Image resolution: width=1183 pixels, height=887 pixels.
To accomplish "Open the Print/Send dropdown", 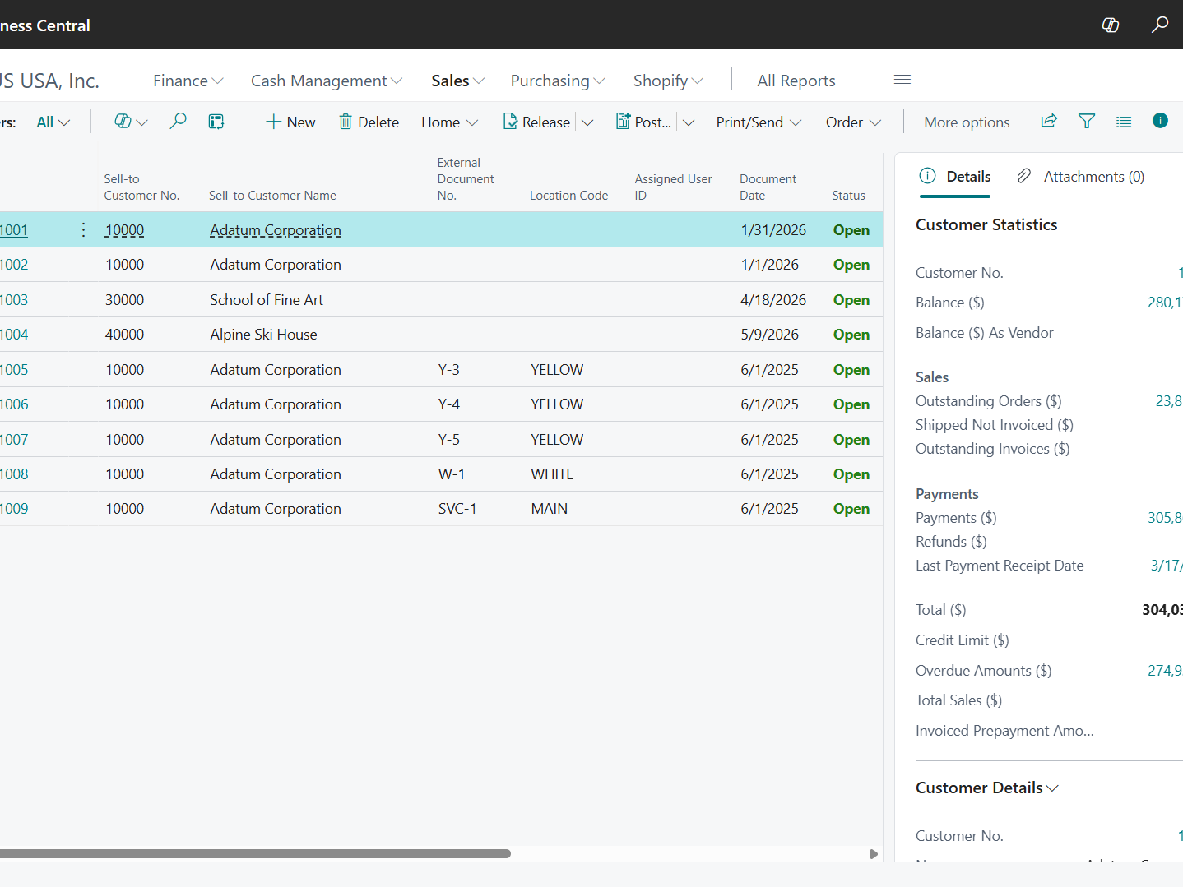I will point(758,122).
